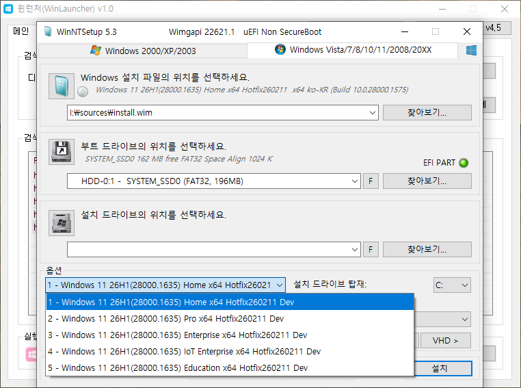Screen dimensions: 521x388
Task: Open the 메인 tab in WinLauncher window
Action: pos(21,31)
